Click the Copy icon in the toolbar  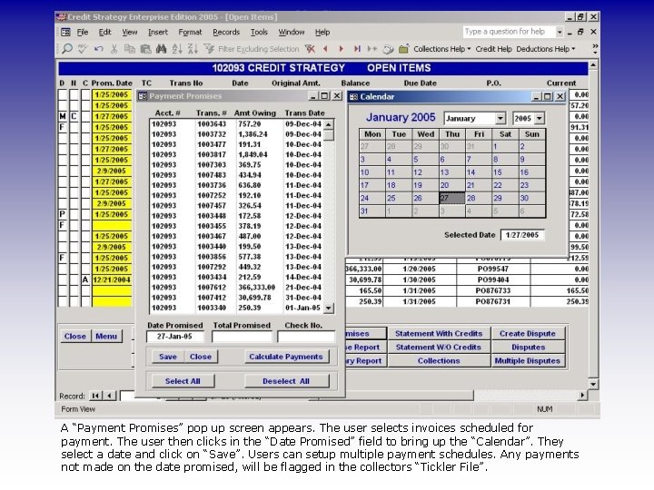(130, 49)
